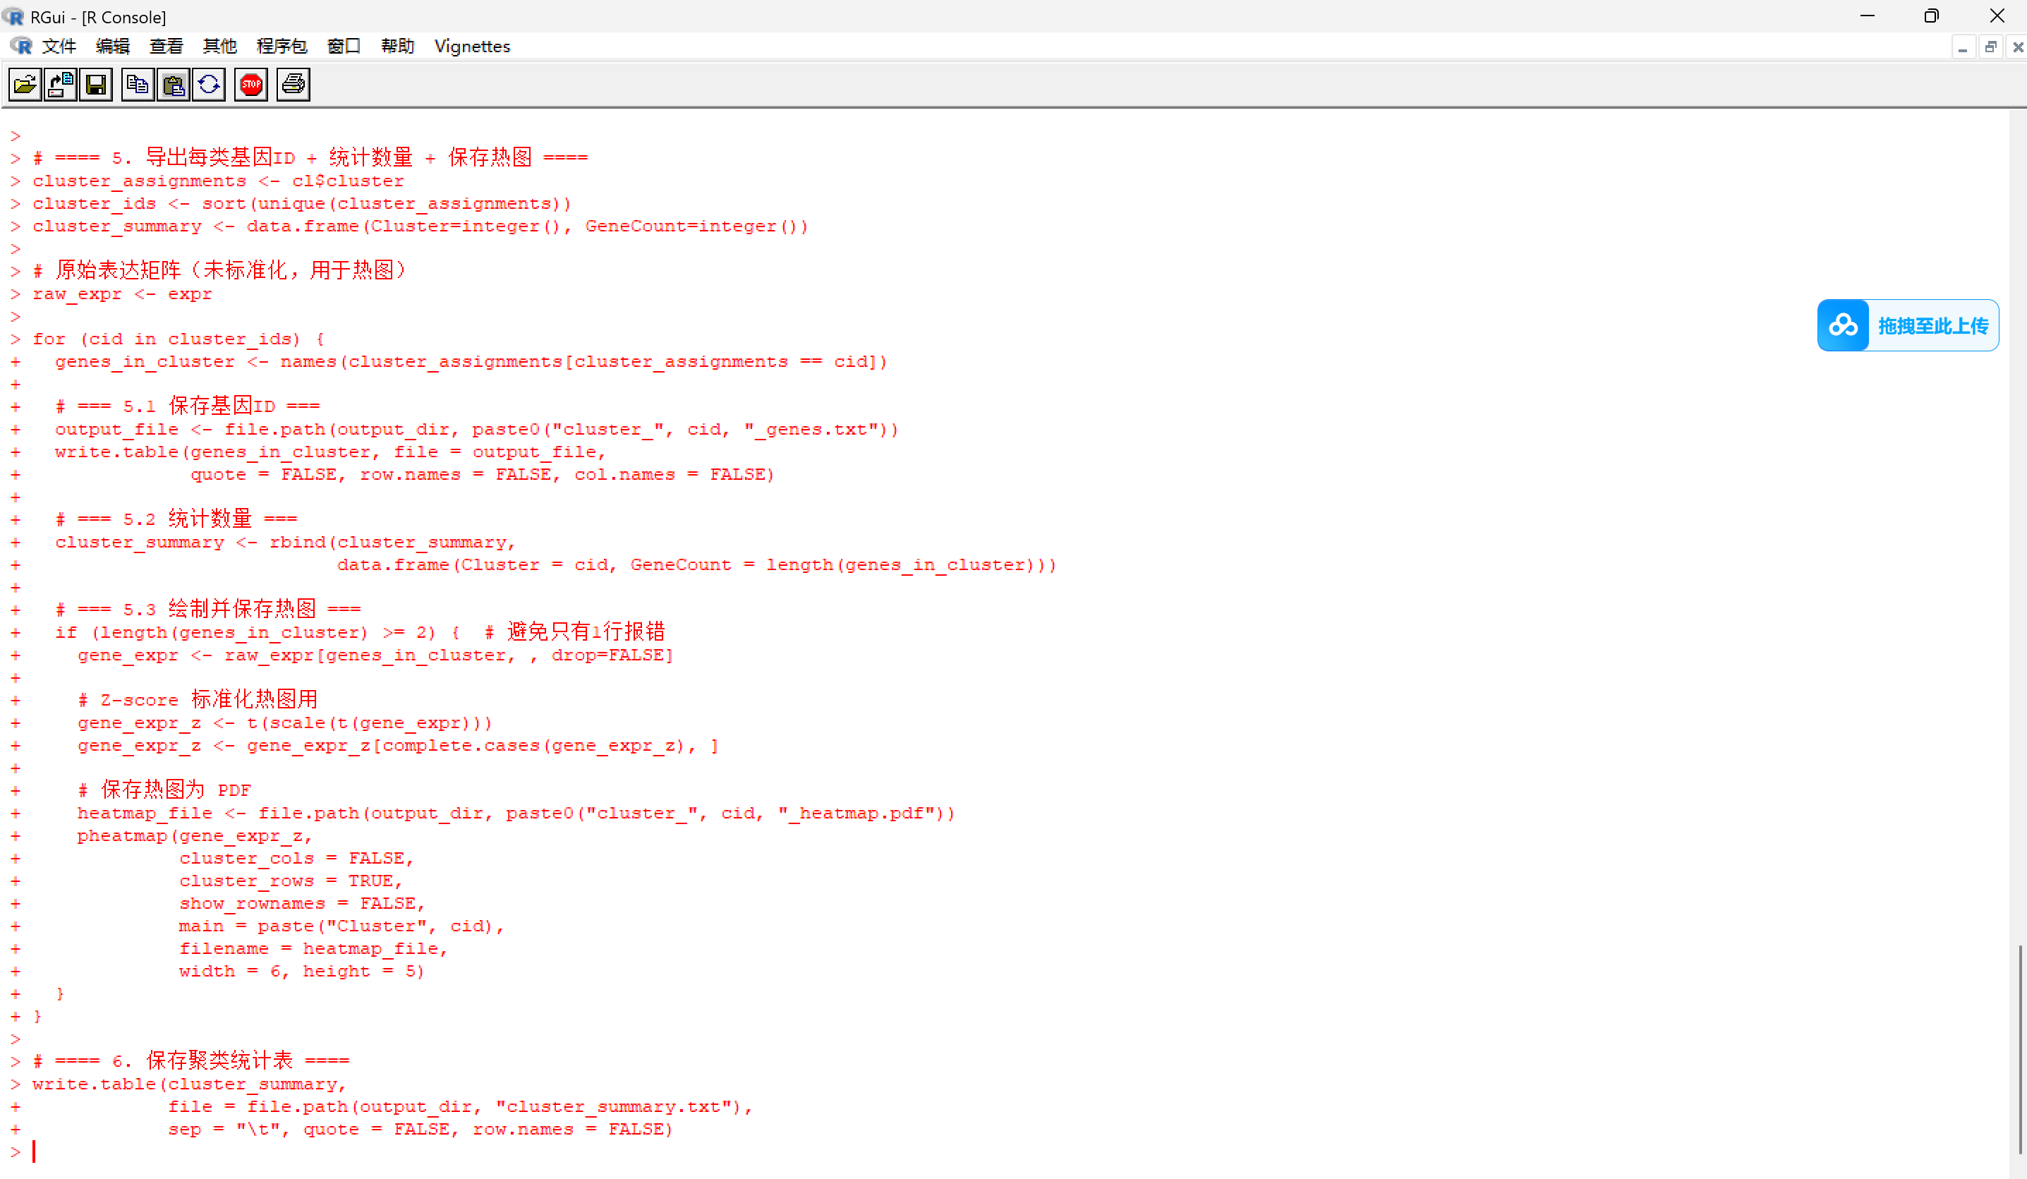This screenshot has height=1179, width=2027.
Task: Click the Save workspace floppy icon
Action: (96, 85)
